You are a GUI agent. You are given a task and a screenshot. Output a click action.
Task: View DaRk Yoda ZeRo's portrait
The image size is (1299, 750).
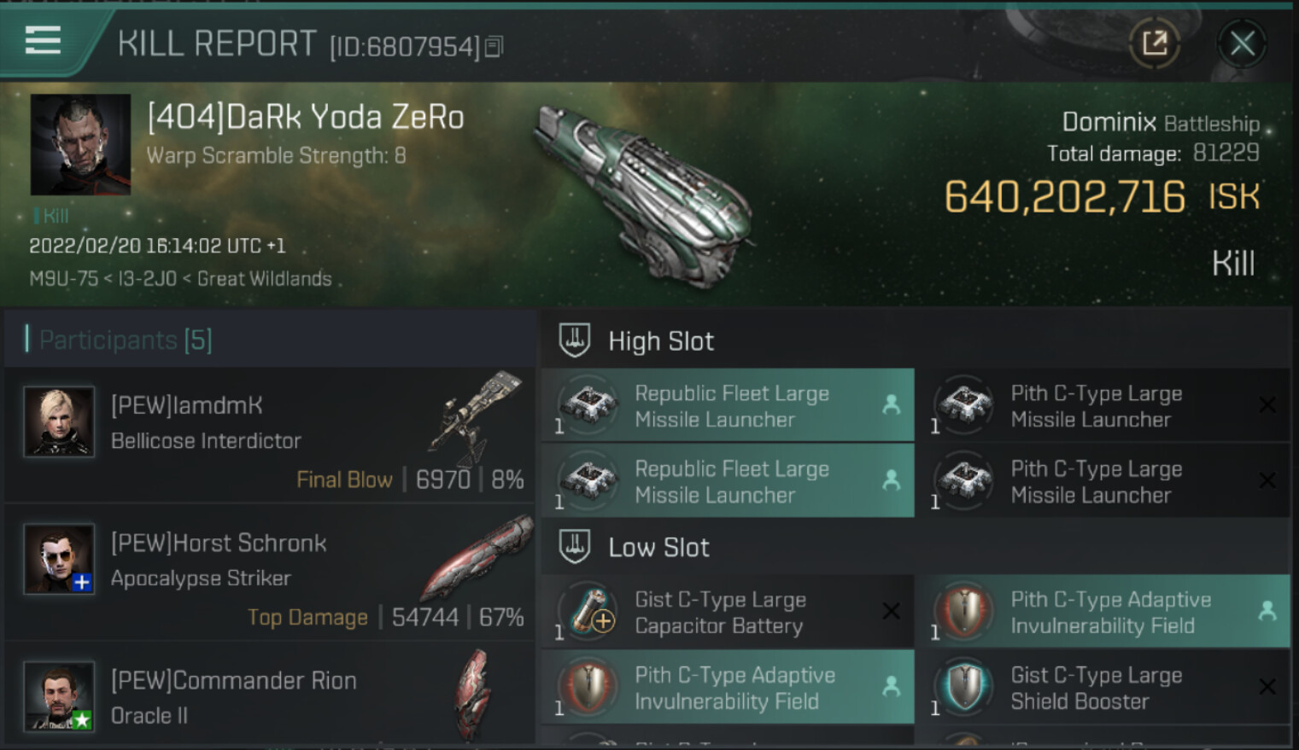[80, 144]
